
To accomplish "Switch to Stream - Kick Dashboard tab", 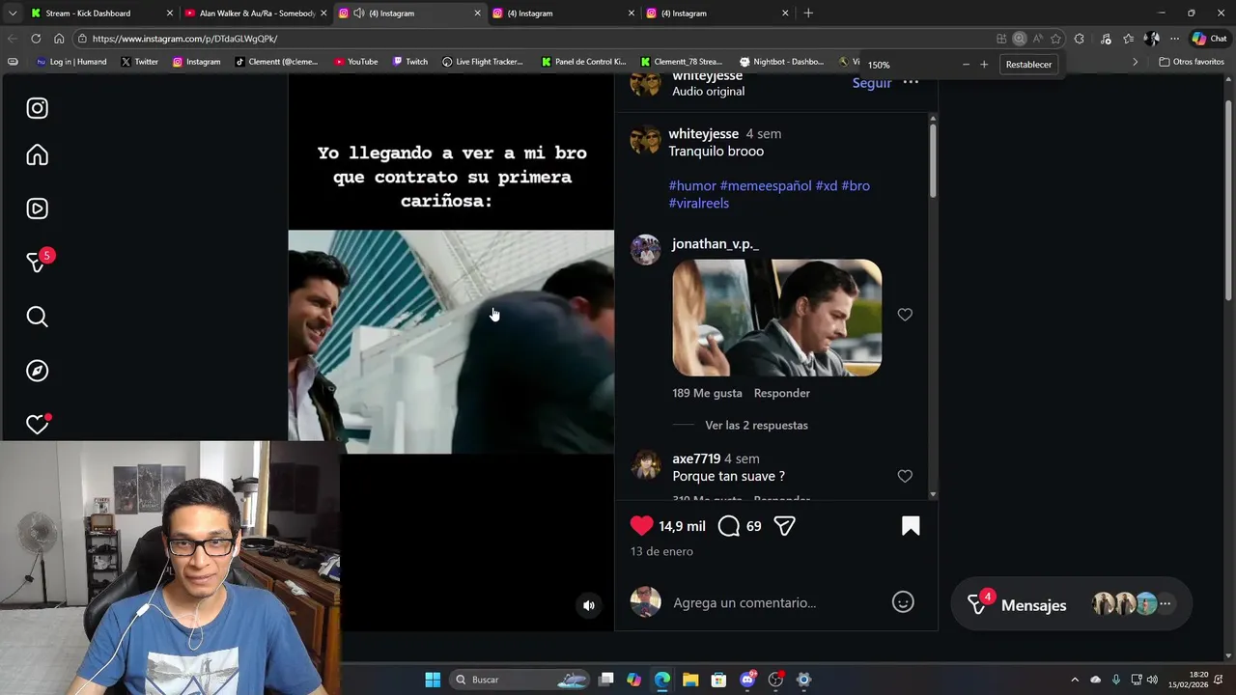I will [101, 14].
